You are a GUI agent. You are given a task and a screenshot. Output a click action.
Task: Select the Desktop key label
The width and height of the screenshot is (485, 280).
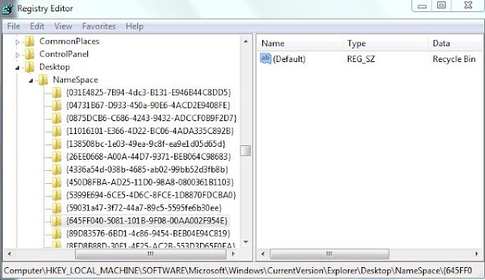(55, 67)
